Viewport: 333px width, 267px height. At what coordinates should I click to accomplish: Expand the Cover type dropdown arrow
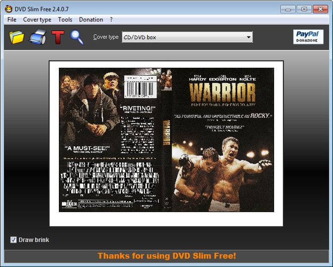248,38
